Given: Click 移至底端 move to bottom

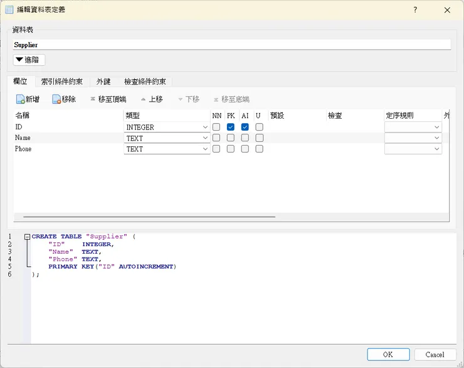Looking at the screenshot, I should 232,99.
